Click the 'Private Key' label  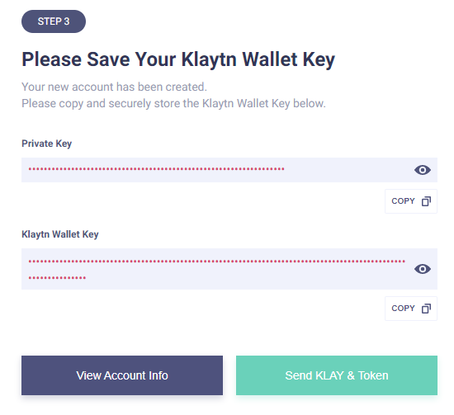[x=46, y=144]
